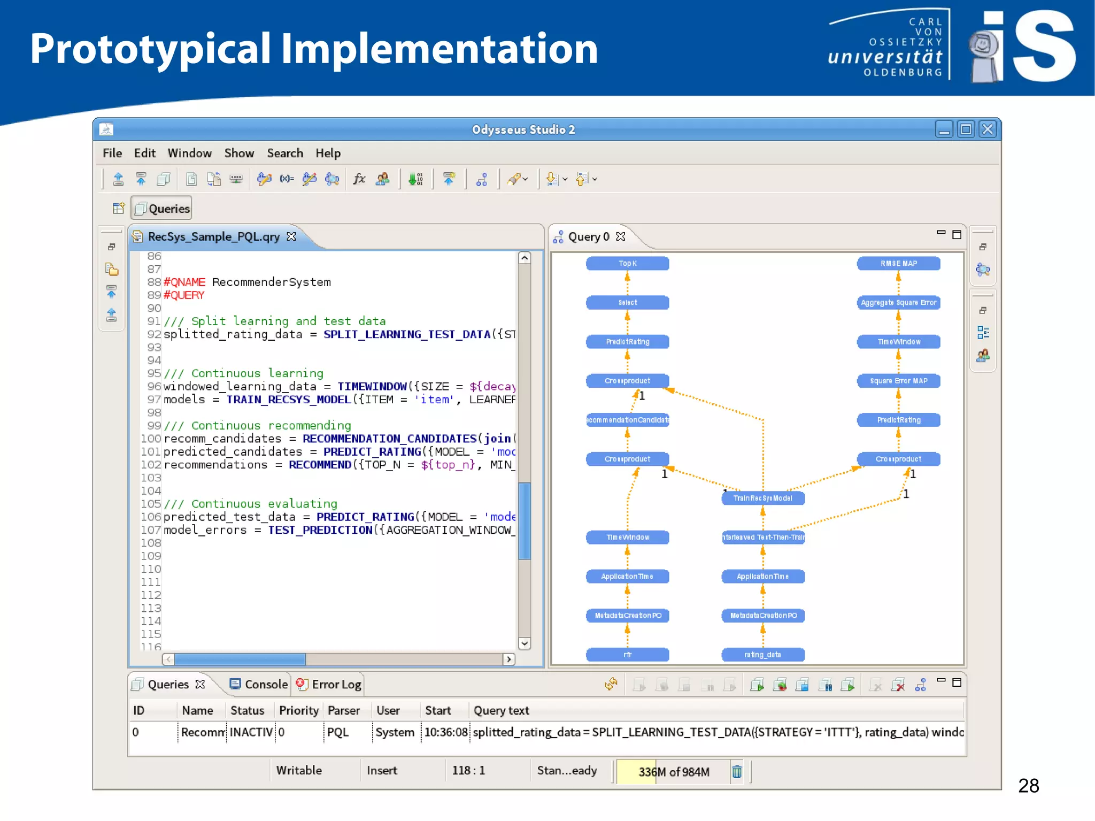Open the Show menu

point(239,154)
